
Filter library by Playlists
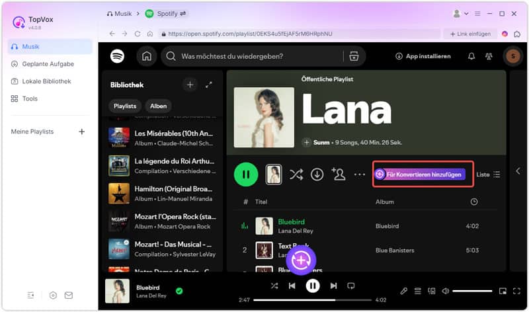click(x=125, y=106)
